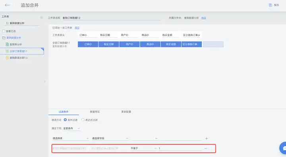Click the 追加合并 page title
The width and height of the screenshot is (286, 157).
point(29,5)
